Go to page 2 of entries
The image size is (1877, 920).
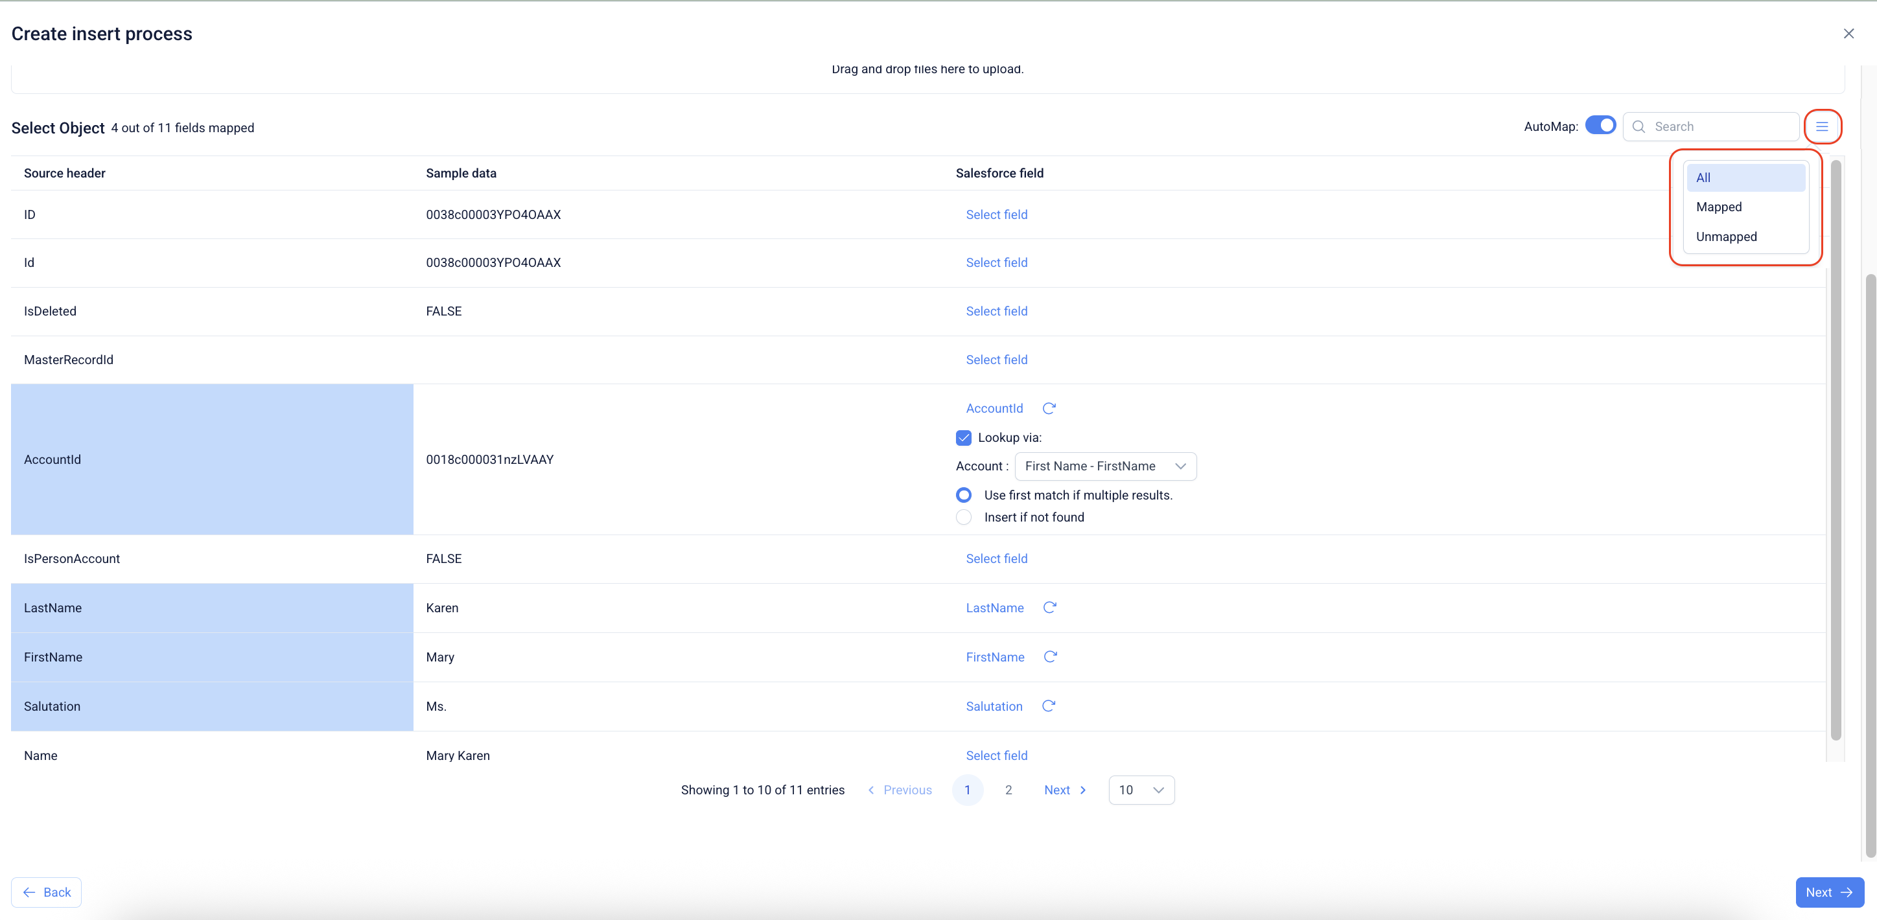click(1008, 790)
